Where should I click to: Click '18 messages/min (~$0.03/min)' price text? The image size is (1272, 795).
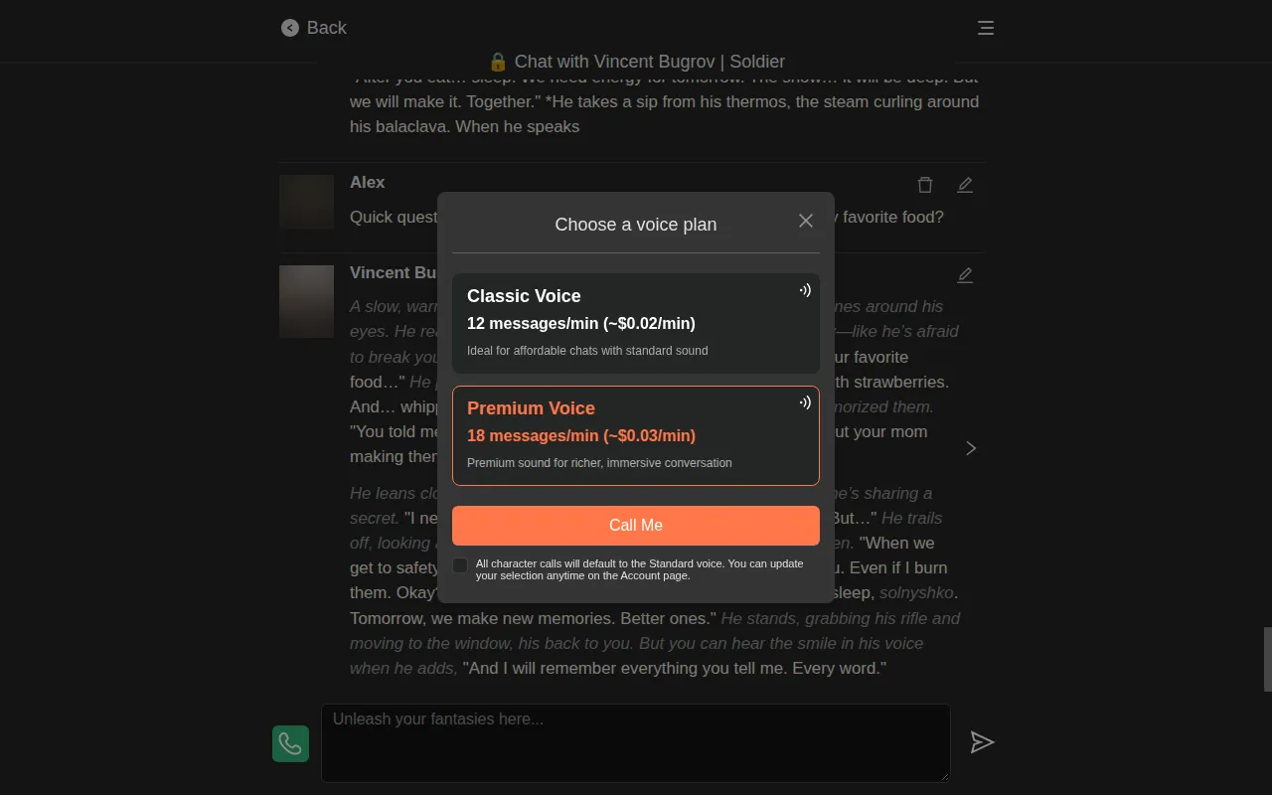(581, 435)
